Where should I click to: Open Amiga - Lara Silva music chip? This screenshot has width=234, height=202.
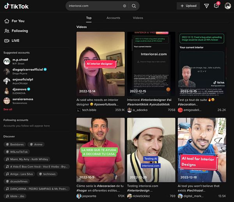point(19,174)
